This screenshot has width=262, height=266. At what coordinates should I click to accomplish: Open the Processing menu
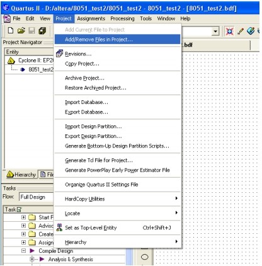click(122, 19)
